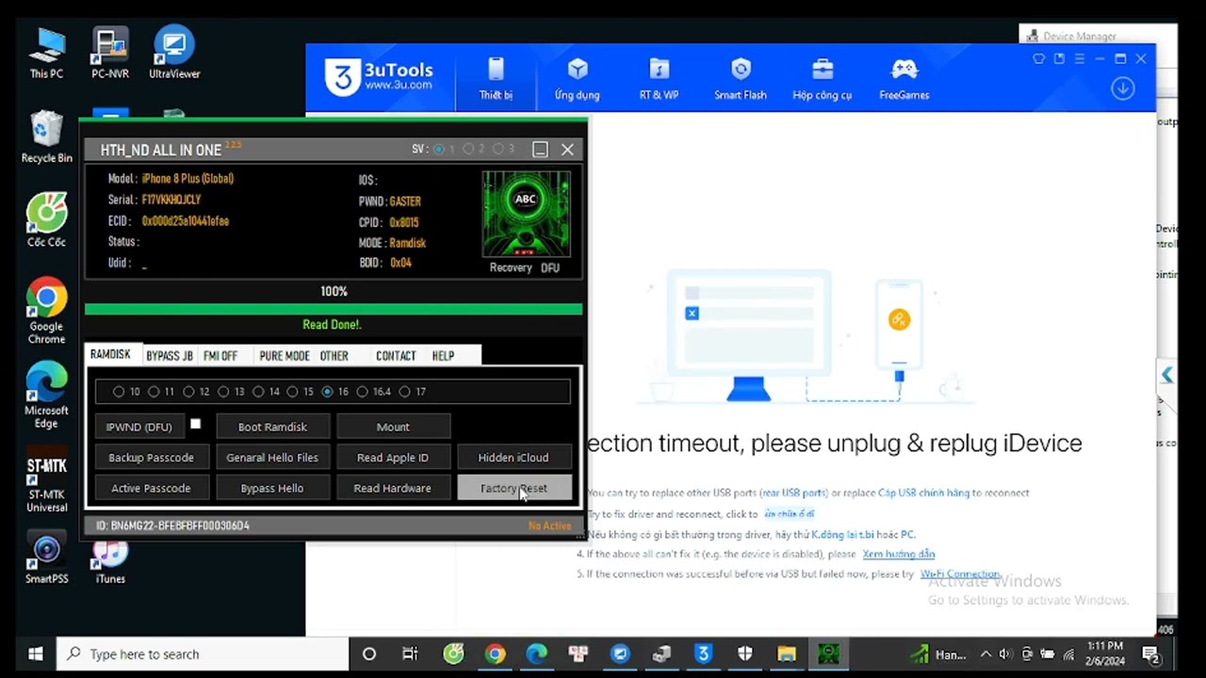This screenshot has height=678, width=1206.
Task: Tick the checkbox next to IPWND (DFU)
Action: tap(195, 425)
